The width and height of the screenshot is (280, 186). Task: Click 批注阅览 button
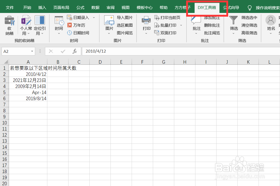click(212, 33)
